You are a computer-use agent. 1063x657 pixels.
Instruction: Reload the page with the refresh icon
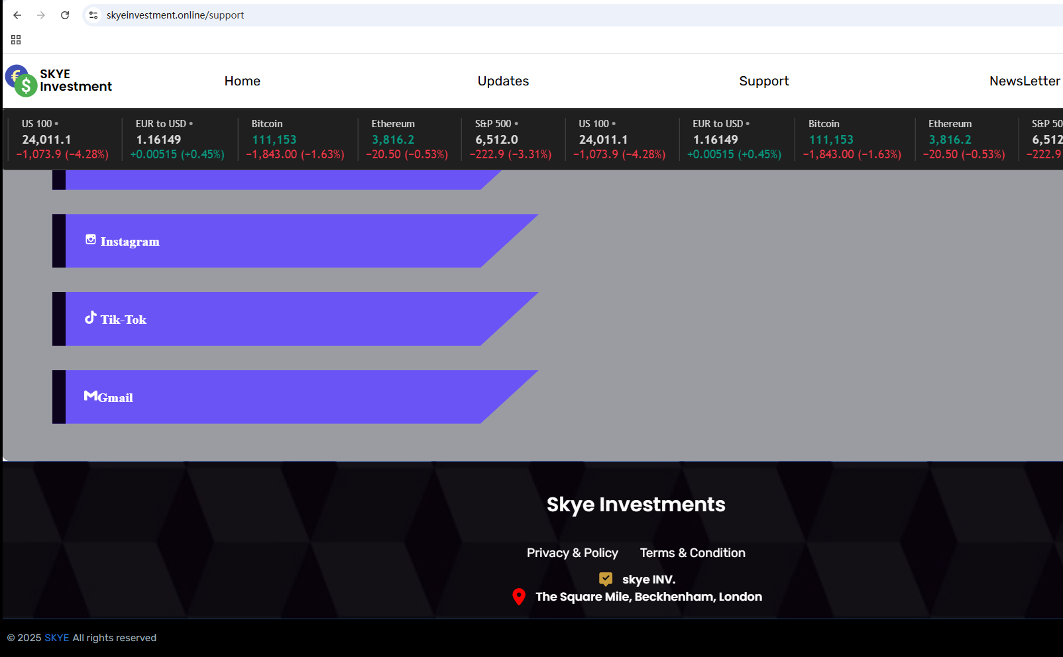tap(65, 15)
